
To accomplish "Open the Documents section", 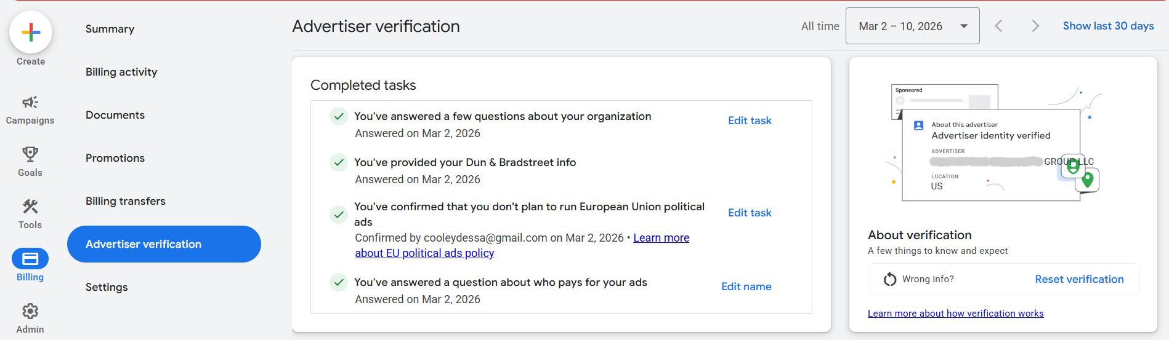I will (115, 115).
